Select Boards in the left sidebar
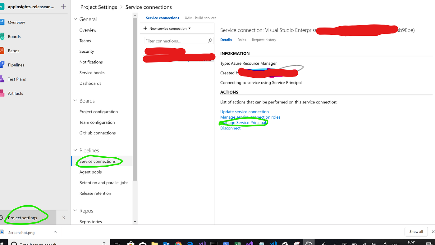 click(x=14, y=36)
